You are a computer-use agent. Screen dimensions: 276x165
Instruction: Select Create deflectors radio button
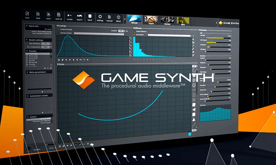coord(134,31)
